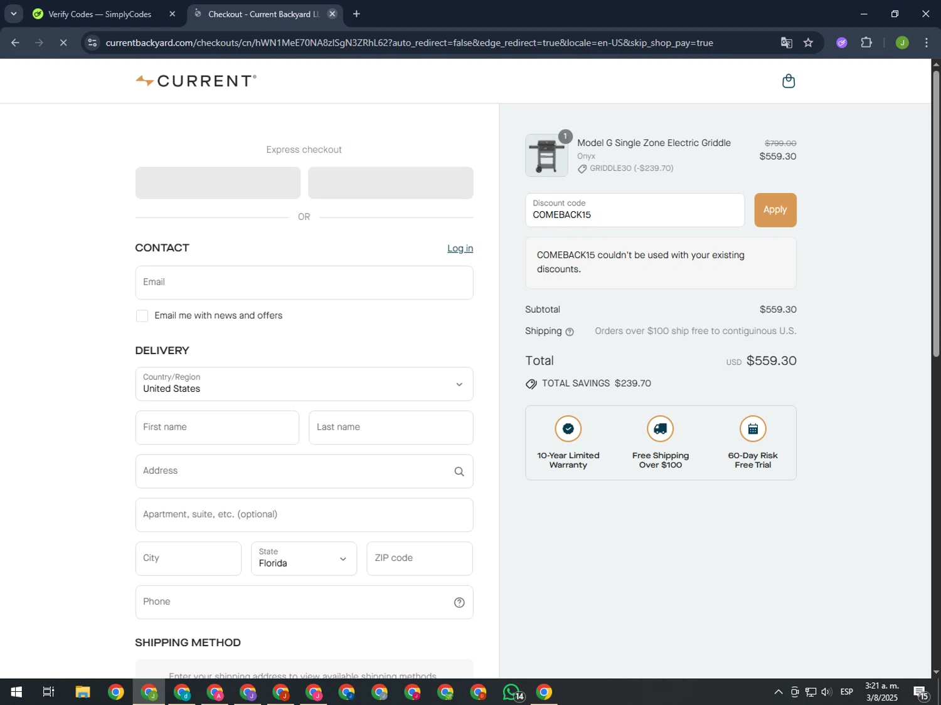Click the address search magnifier icon
Screen dimensions: 941x705
(x=459, y=472)
